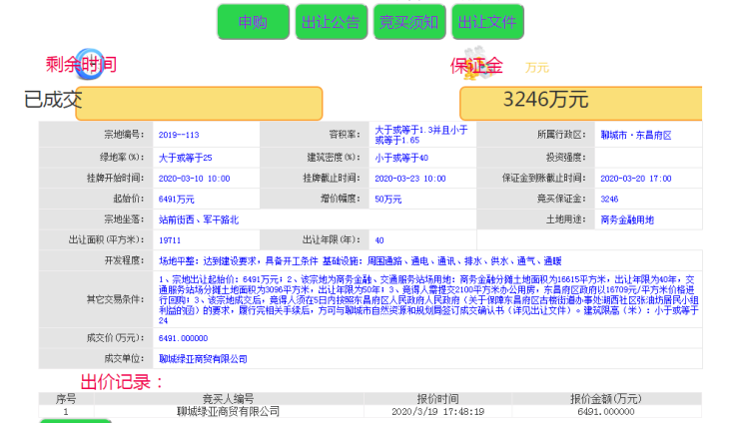Click the 土地用途 value 商务金融用地

(x=626, y=219)
